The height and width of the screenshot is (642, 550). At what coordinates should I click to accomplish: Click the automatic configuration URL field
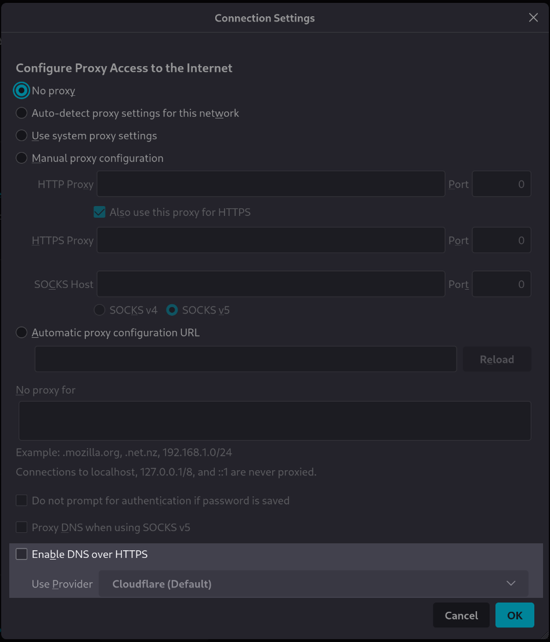(245, 359)
